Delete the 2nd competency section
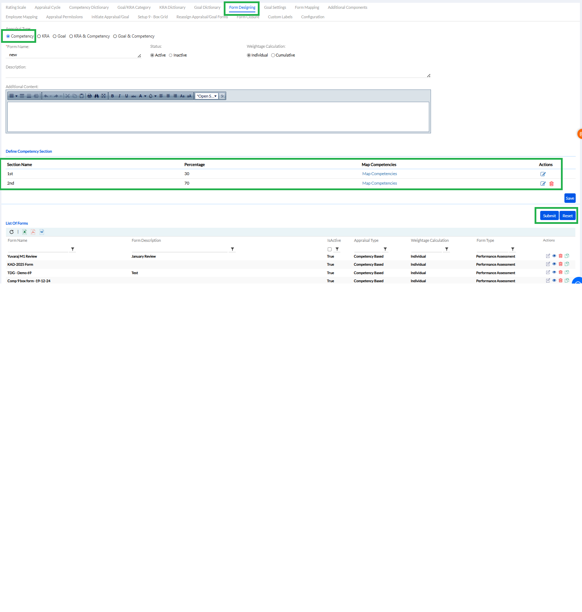The width and height of the screenshot is (582, 612). click(x=551, y=184)
